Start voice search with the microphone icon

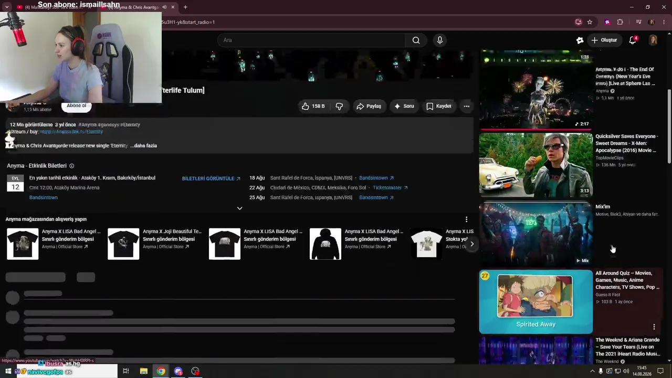(x=440, y=40)
